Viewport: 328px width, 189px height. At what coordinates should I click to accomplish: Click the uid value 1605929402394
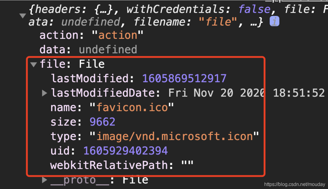(x=125, y=151)
